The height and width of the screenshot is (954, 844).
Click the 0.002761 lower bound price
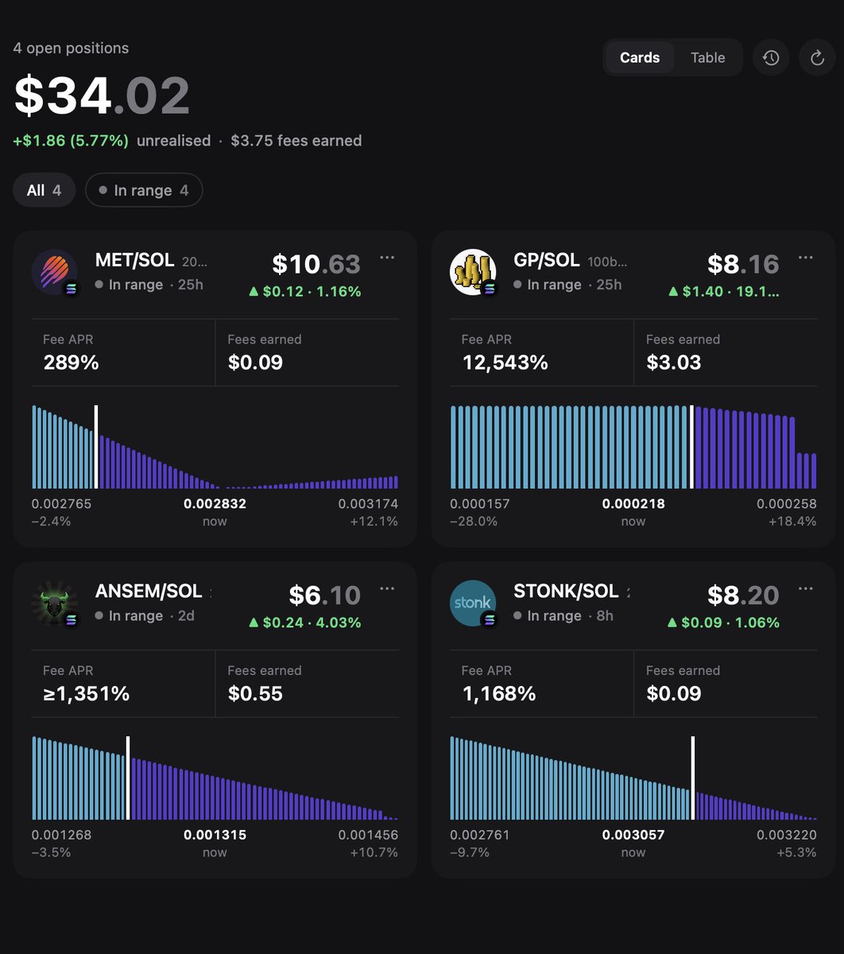480,835
